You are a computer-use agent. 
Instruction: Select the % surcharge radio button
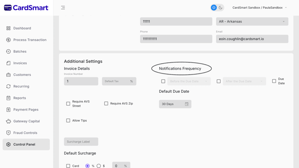coord(87,166)
